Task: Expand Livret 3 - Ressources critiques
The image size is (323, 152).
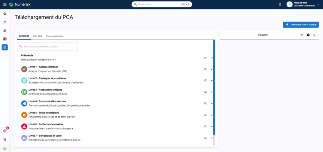Action: pos(212,92)
